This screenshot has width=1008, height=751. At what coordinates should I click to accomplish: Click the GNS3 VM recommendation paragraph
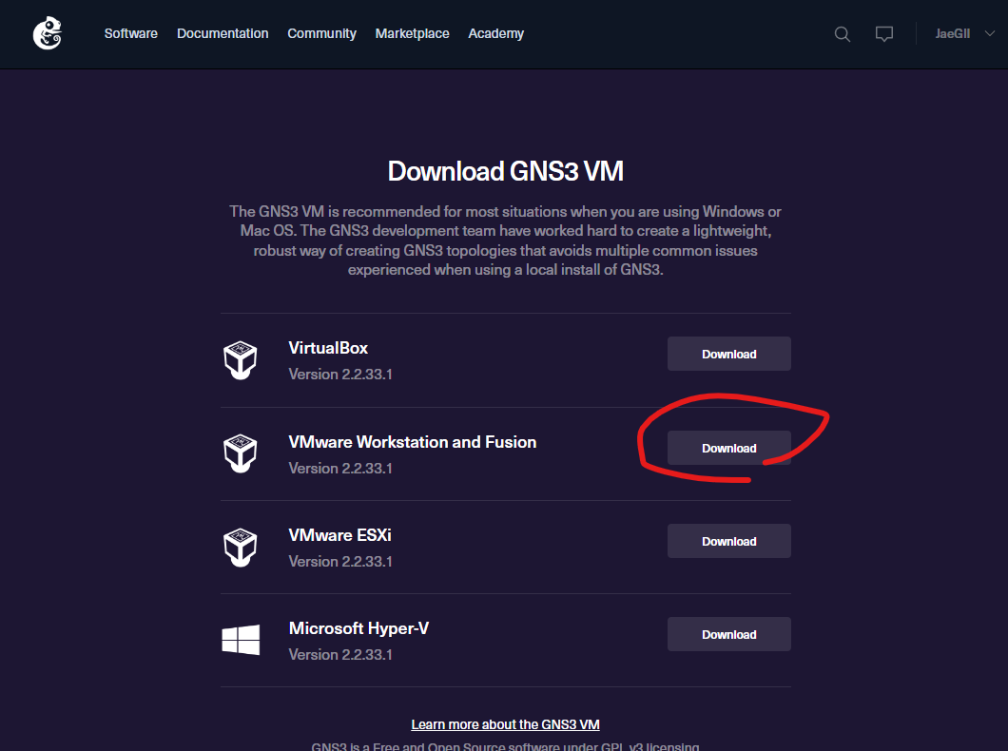(505, 241)
